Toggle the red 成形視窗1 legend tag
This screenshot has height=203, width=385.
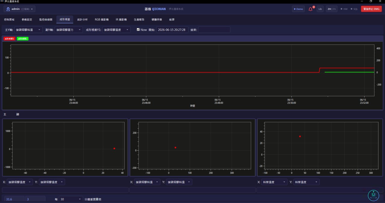[9, 39]
